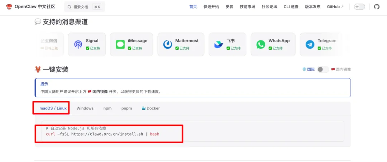The width and height of the screenshot is (387, 162).
Task: Click the search box magnifier icon
Action: tap(70, 7)
